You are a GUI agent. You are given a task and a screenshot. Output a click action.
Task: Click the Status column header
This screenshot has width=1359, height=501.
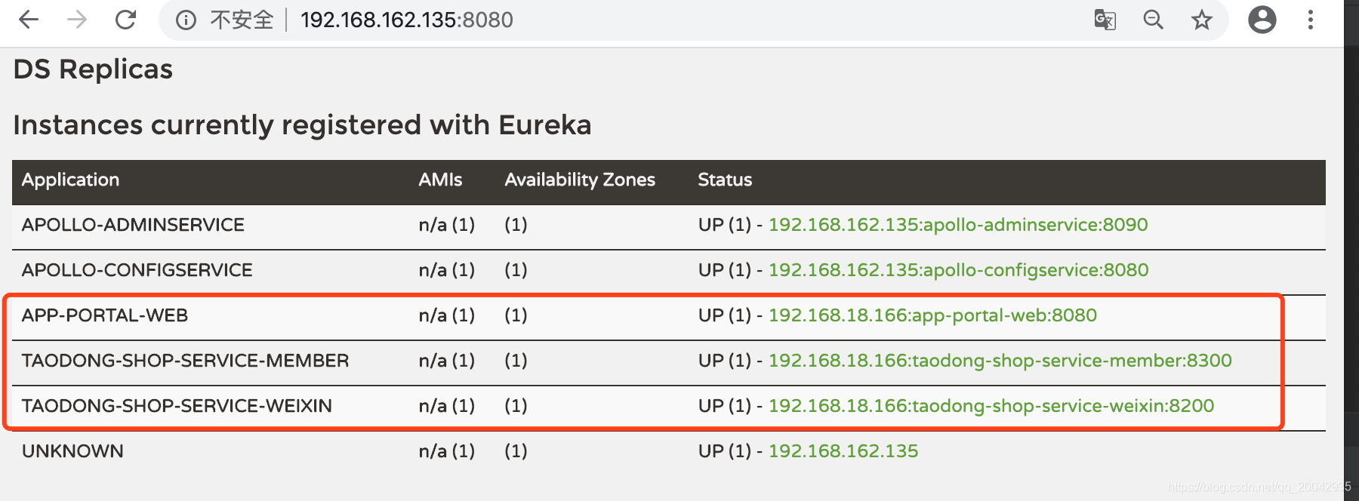(x=725, y=180)
